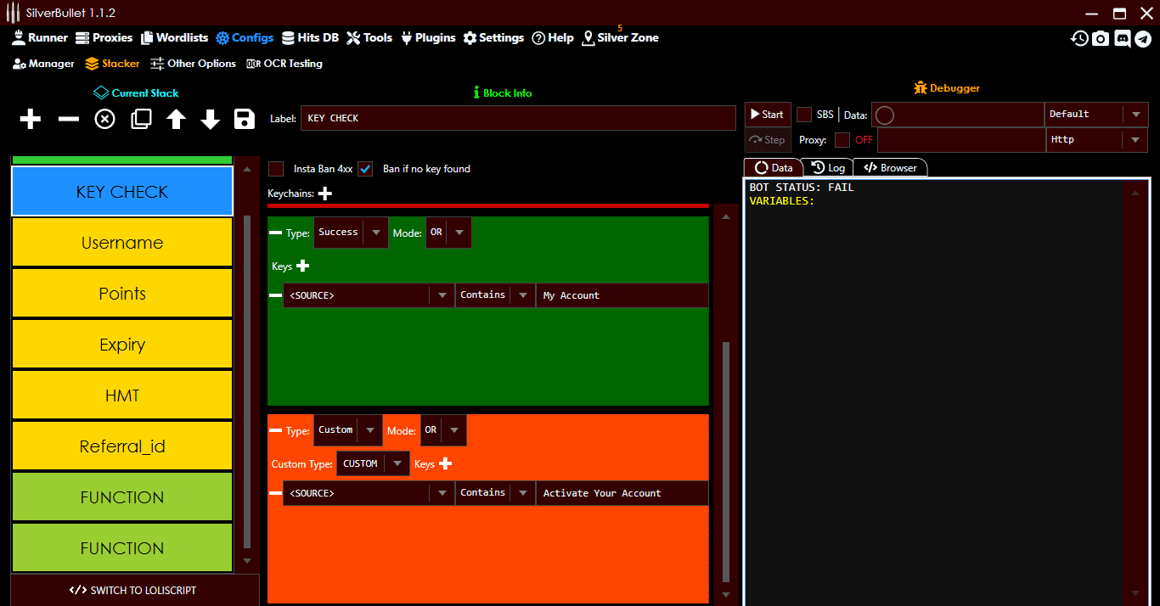Open the Mode dropdown set to OR
Screen dimensions: 1160x606
pos(448,232)
